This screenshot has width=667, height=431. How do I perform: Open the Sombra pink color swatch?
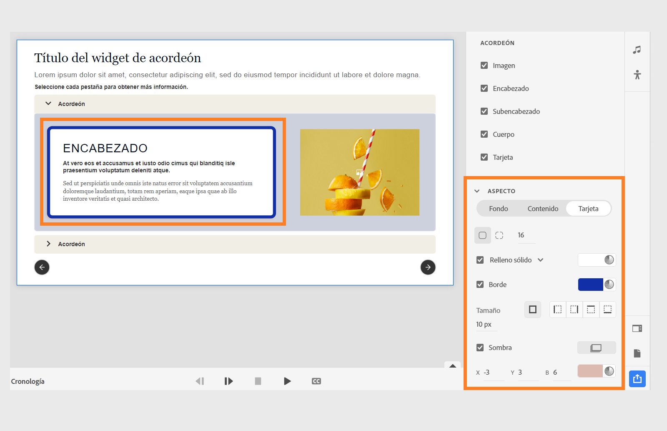[x=590, y=371]
